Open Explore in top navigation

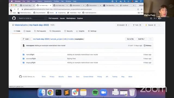[80, 18]
